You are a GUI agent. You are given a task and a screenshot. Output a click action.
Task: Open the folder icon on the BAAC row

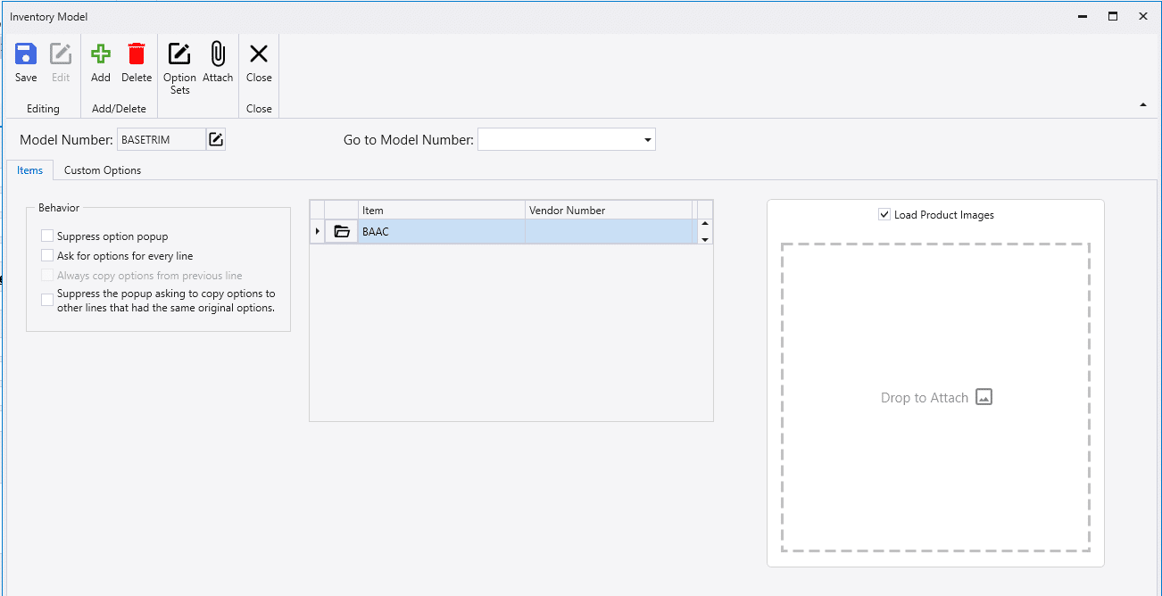pos(341,231)
